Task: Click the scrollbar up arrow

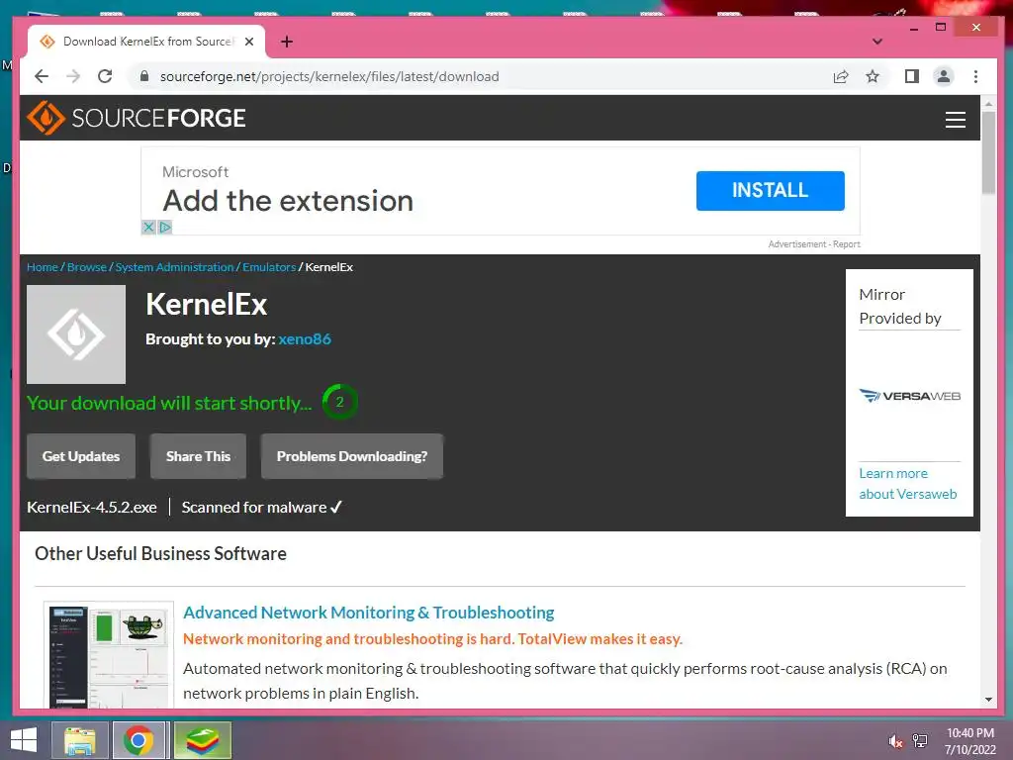Action: coord(988,103)
